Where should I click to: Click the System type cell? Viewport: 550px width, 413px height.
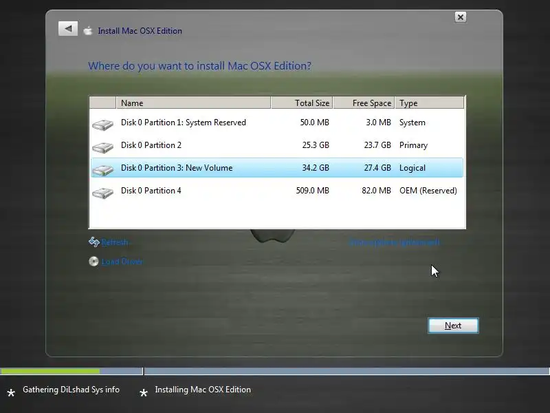click(x=412, y=123)
